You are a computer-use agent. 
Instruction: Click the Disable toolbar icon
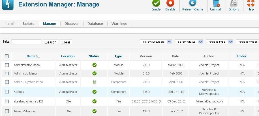tap(170, 3)
